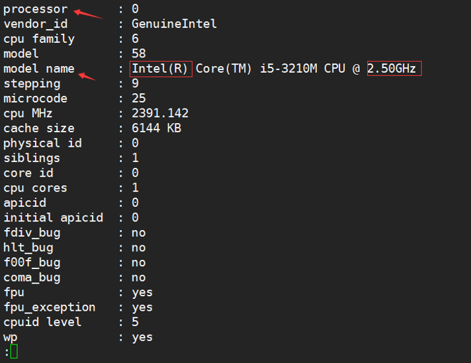Click the model name label

(x=39, y=69)
